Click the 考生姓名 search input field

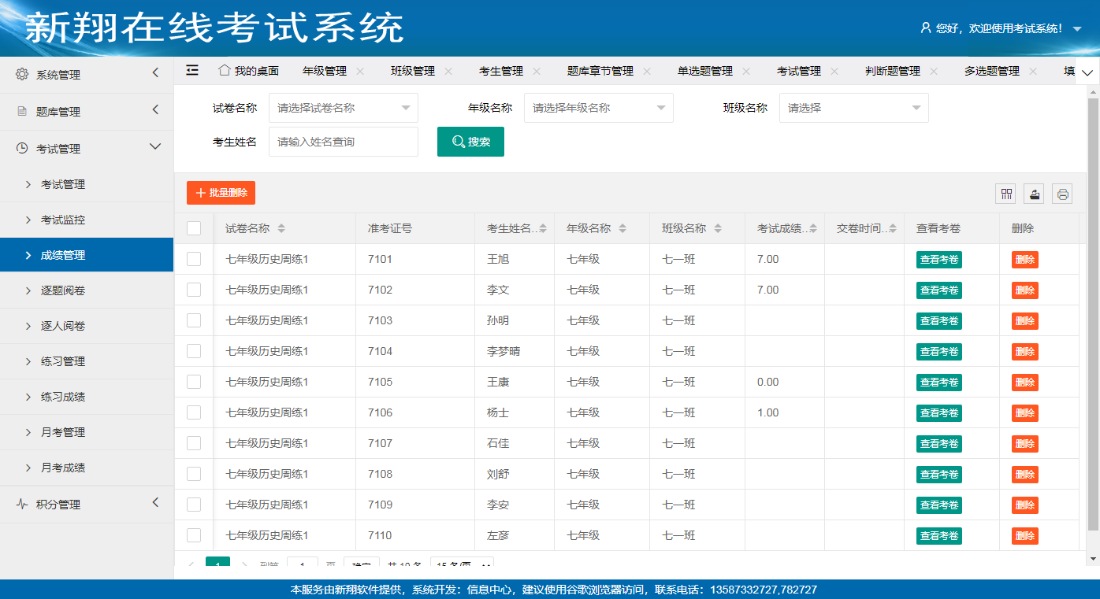[343, 142]
